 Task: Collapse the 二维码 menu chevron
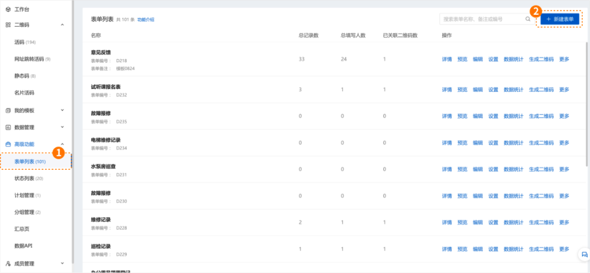tap(62, 25)
